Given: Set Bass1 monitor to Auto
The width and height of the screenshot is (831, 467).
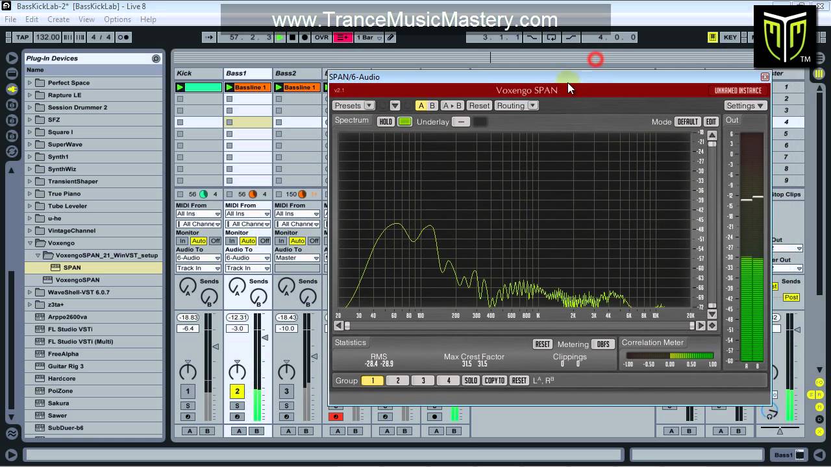Looking at the screenshot, I should pyautogui.click(x=248, y=241).
